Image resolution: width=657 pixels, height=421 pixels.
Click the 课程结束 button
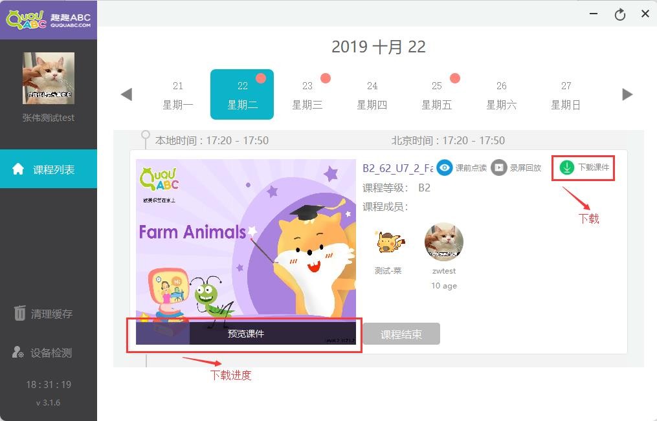pyautogui.click(x=401, y=334)
